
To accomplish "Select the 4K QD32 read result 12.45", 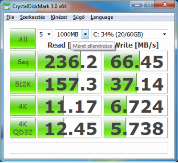I will tap(69, 128).
